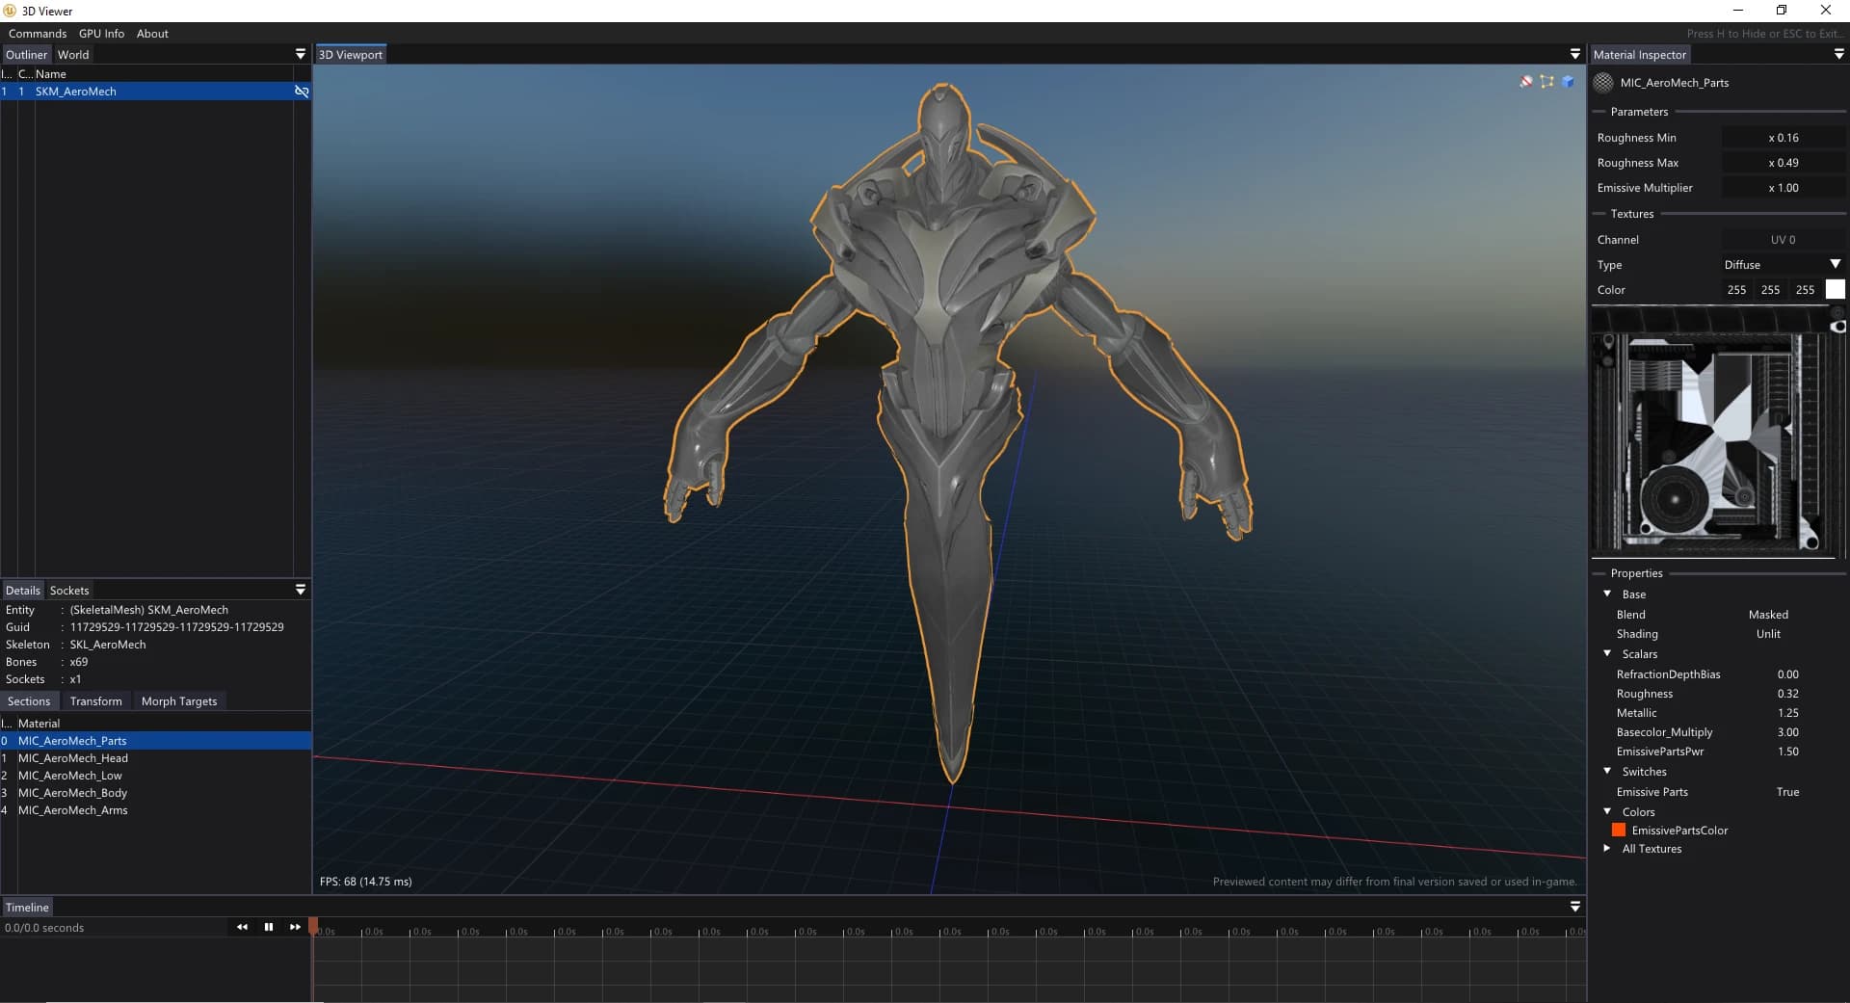Select the 3D Viewport tab
The image size is (1850, 1003).
351,55
